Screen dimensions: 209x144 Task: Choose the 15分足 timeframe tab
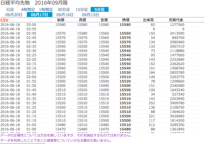click(82, 10)
